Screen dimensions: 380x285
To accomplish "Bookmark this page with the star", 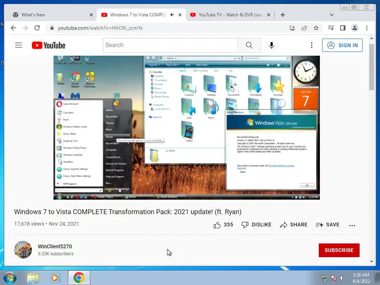I will 316,28.
